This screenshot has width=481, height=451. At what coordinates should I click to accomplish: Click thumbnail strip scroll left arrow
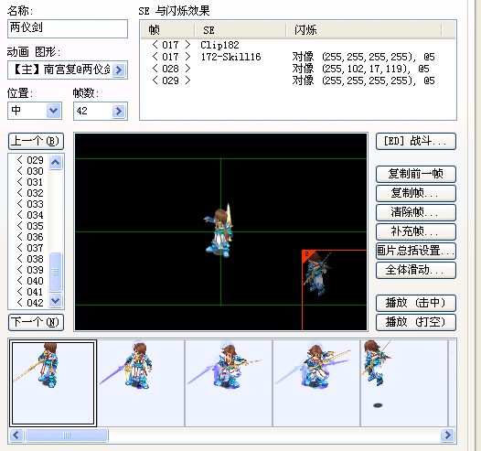pos(16,435)
